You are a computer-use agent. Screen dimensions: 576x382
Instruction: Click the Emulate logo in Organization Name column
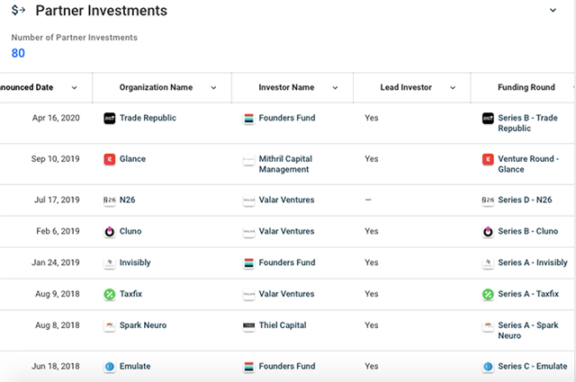pyautogui.click(x=110, y=366)
